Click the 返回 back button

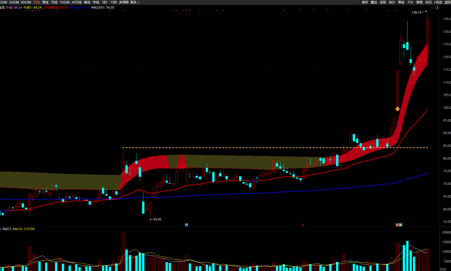(448, 3)
